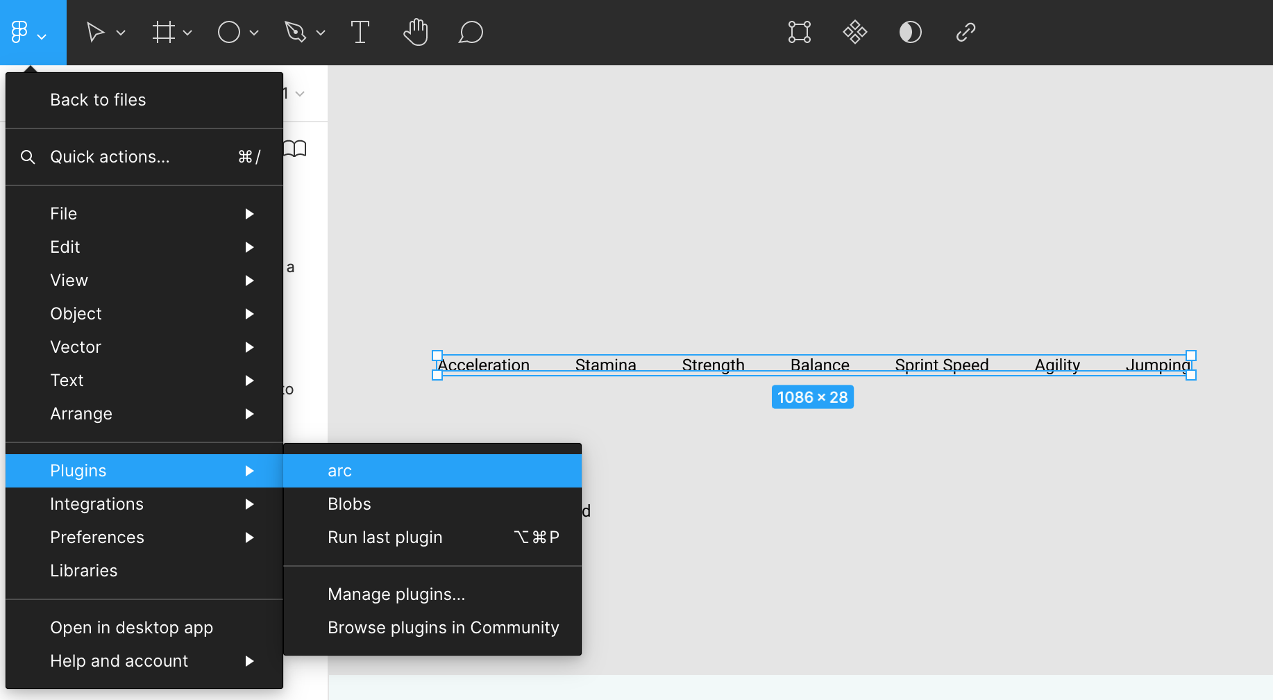Expand the shape tools dropdown chevron
1273x700 pixels.
tap(254, 33)
